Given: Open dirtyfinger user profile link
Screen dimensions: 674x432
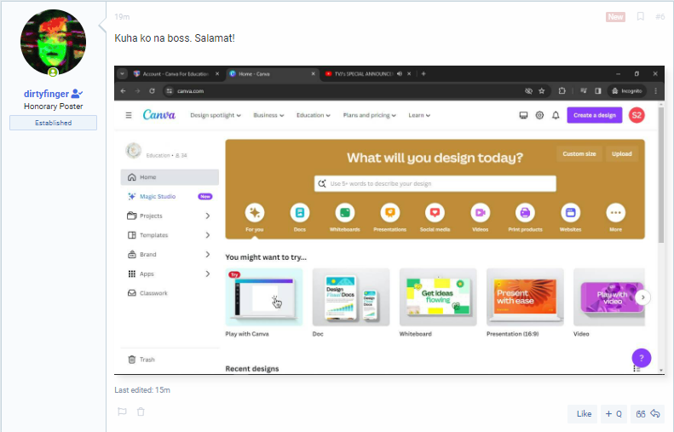Looking at the screenshot, I should [x=46, y=94].
